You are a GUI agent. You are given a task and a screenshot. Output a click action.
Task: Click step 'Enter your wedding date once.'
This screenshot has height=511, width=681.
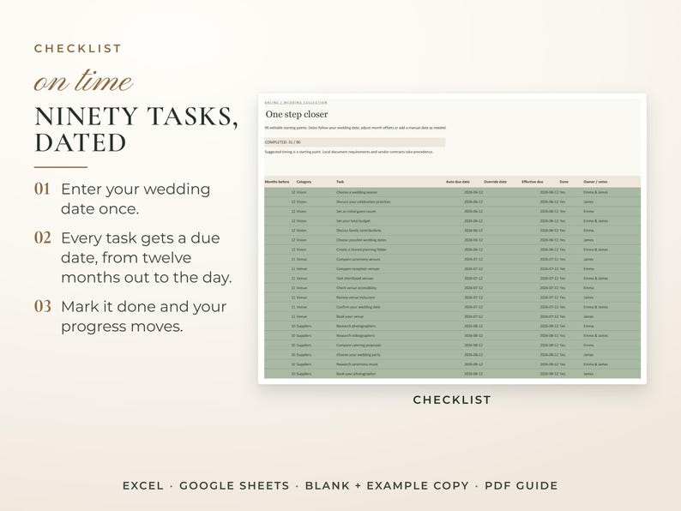(x=136, y=199)
